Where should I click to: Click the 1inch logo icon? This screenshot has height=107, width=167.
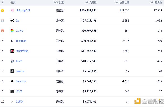coord(12,61)
